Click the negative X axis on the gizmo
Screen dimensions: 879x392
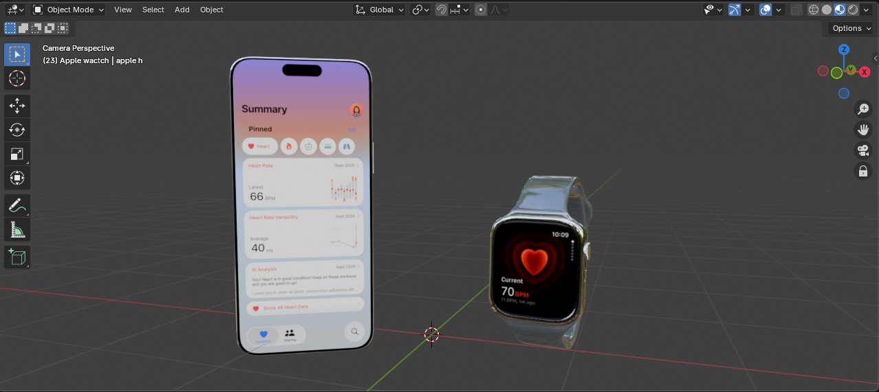823,71
